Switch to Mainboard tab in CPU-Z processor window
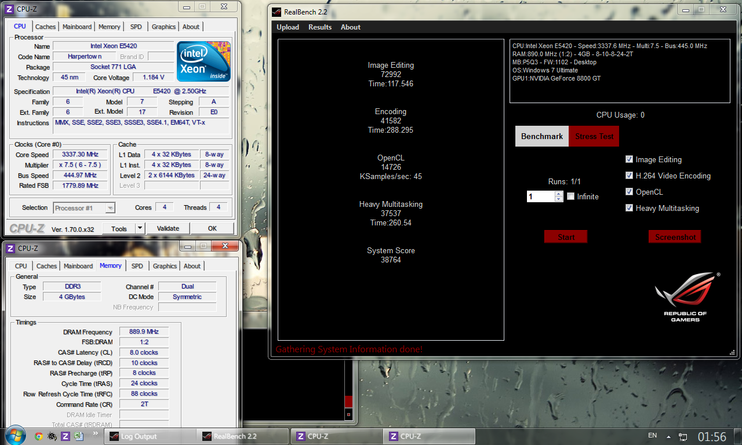This screenshot has width=742, height=445. point(77,27)
